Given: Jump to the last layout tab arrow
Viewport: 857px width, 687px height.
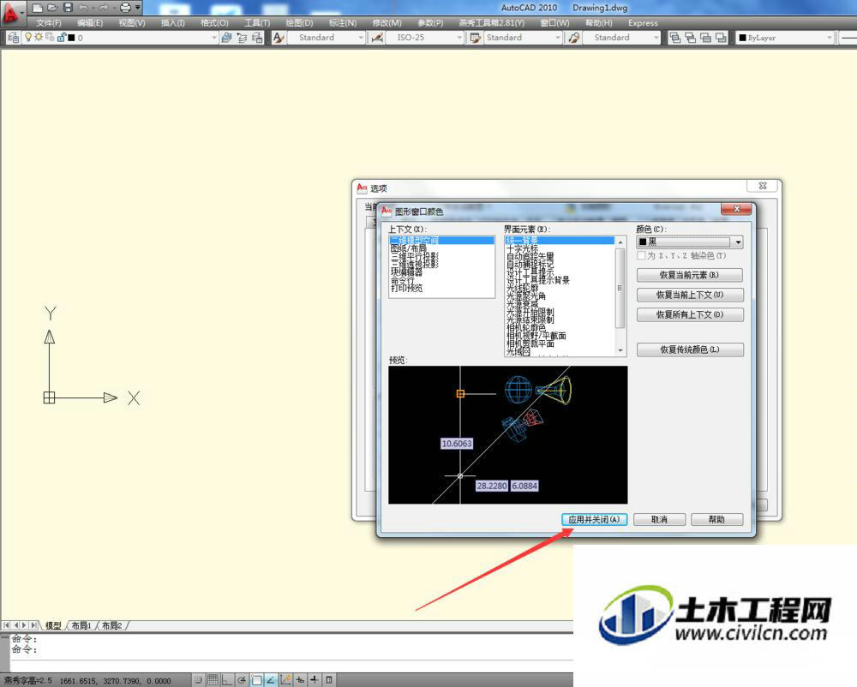Looking at the screenshot, I should tap(34, 625).
